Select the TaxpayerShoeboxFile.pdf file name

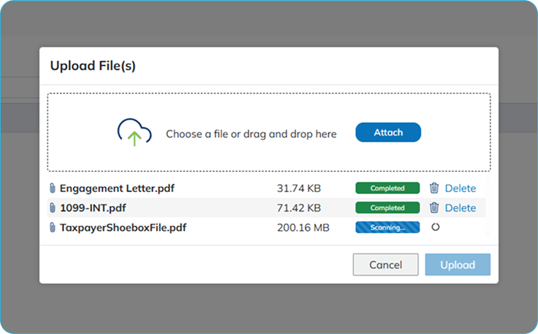tap(123, 227)
